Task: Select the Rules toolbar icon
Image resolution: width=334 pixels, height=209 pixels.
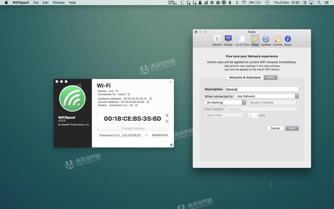Action: point(255,40)
